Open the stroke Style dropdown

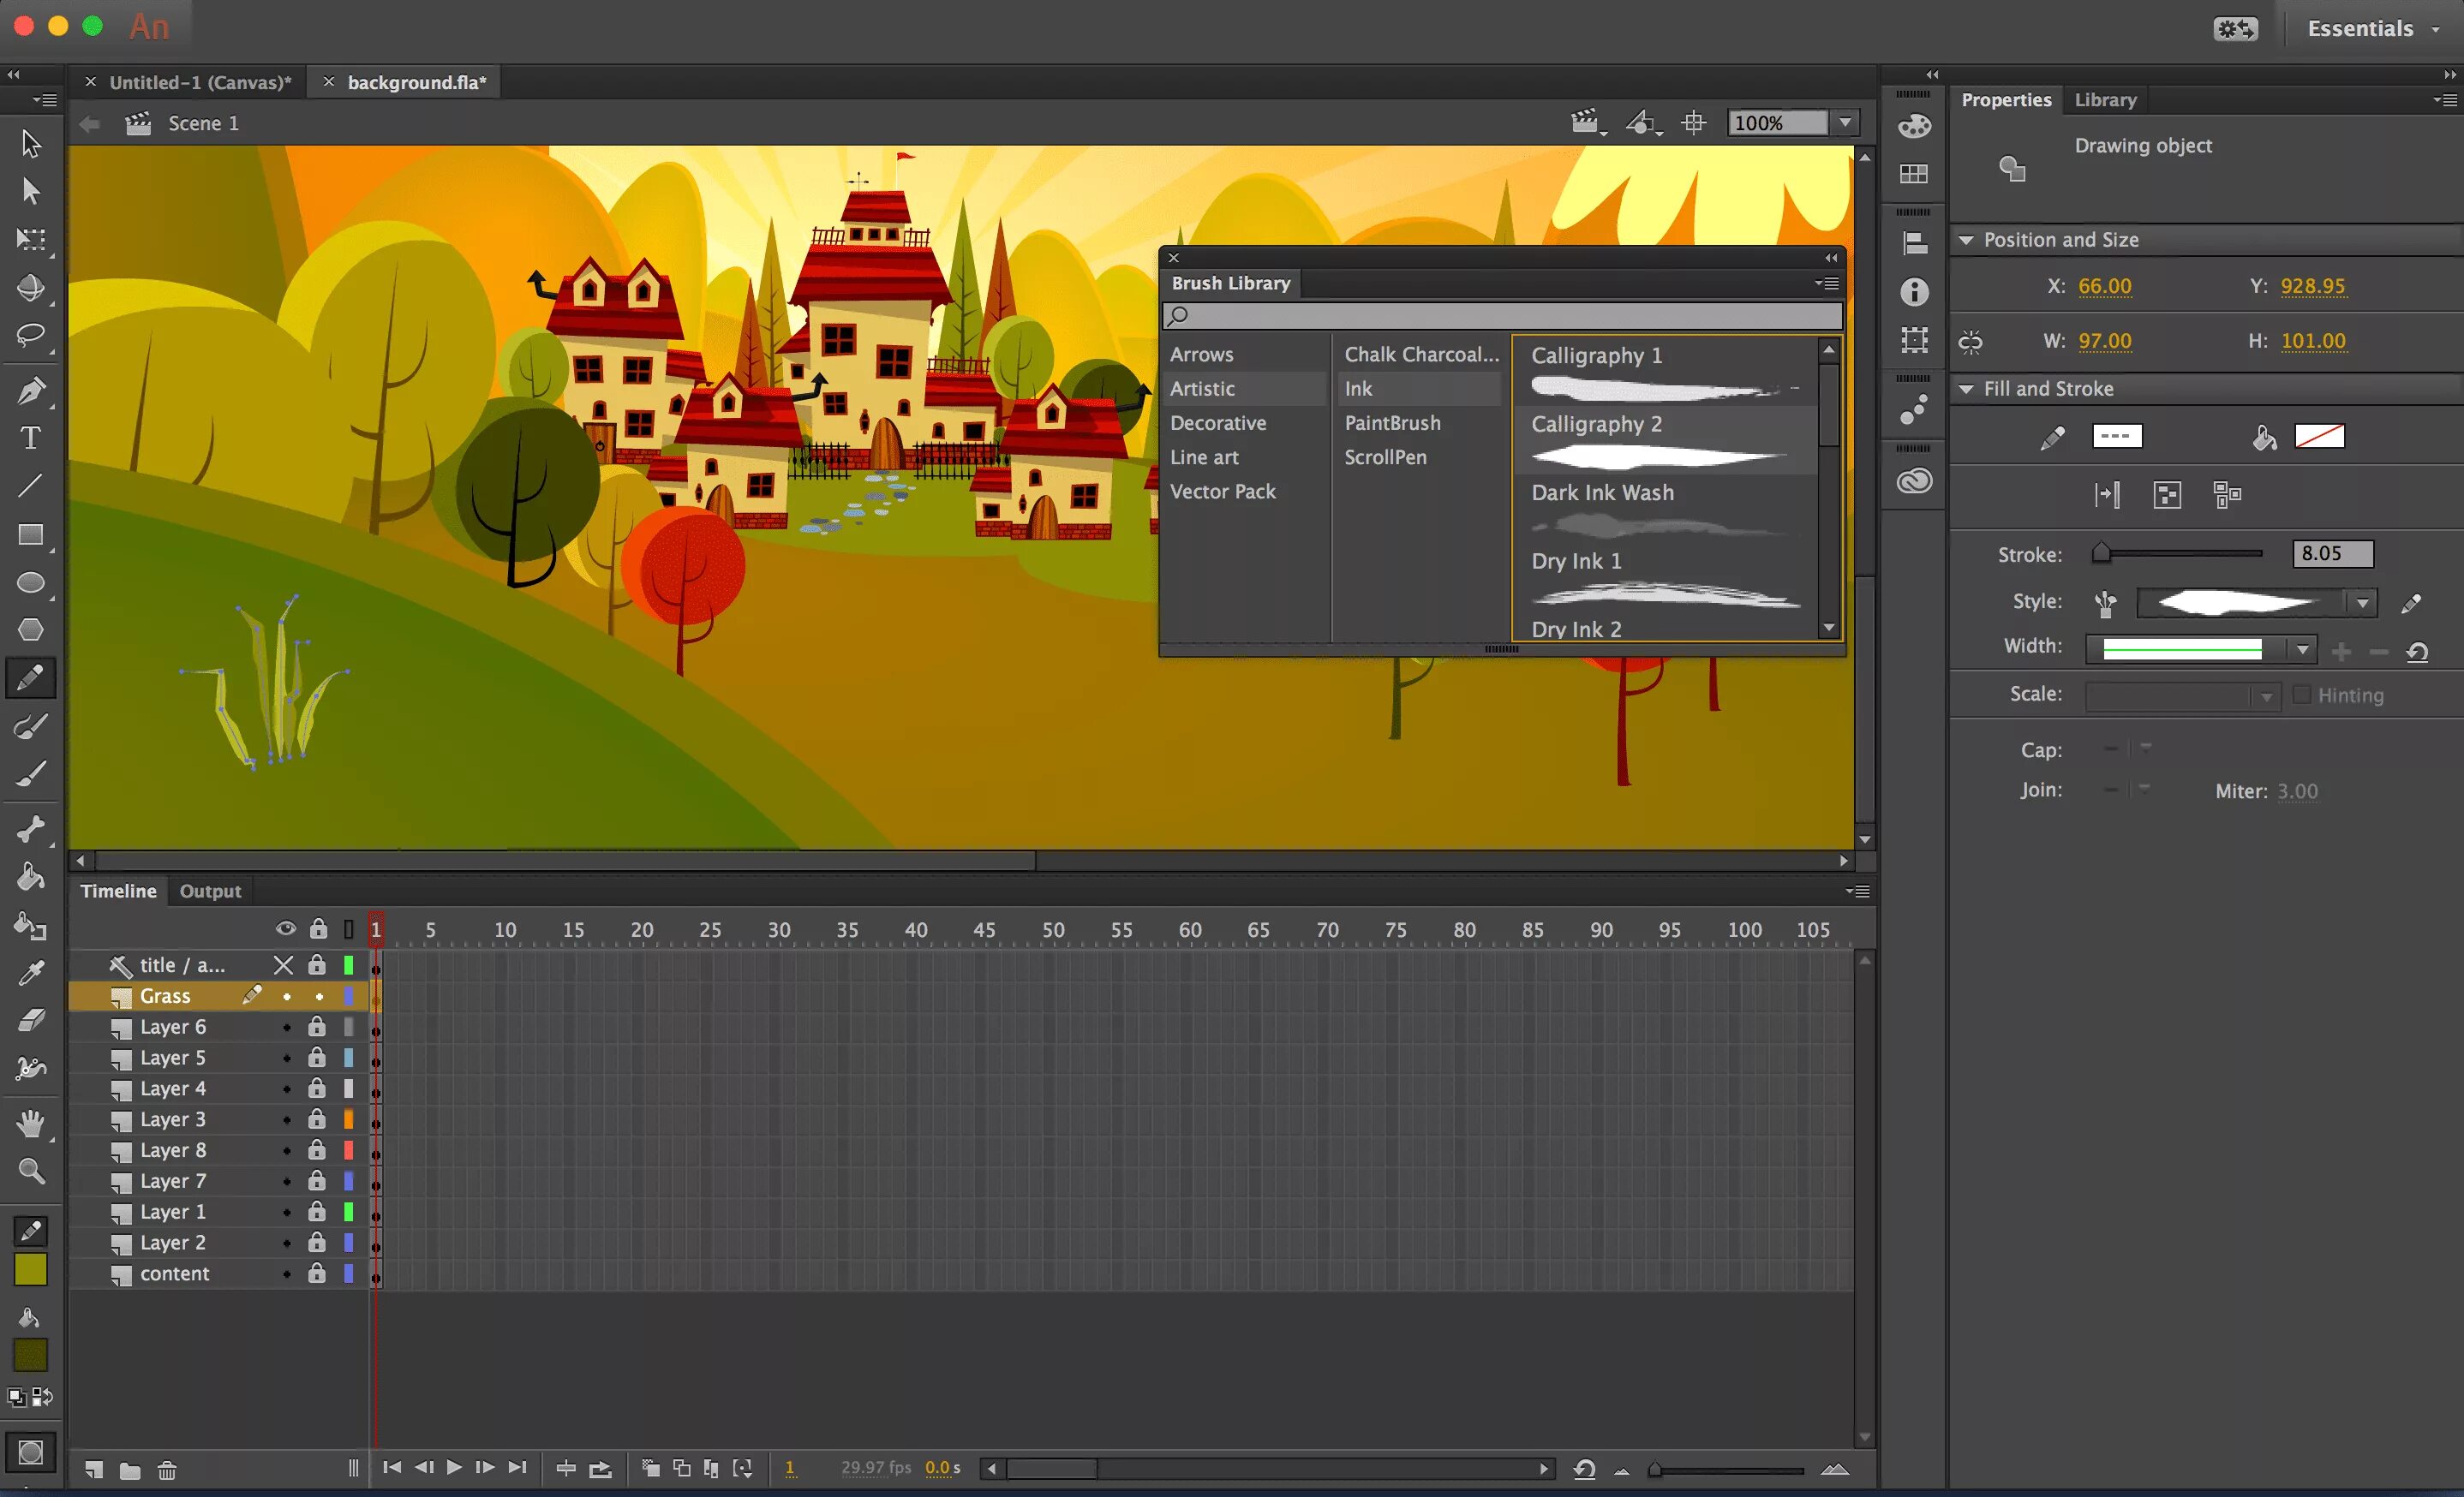coord(2362,603)
